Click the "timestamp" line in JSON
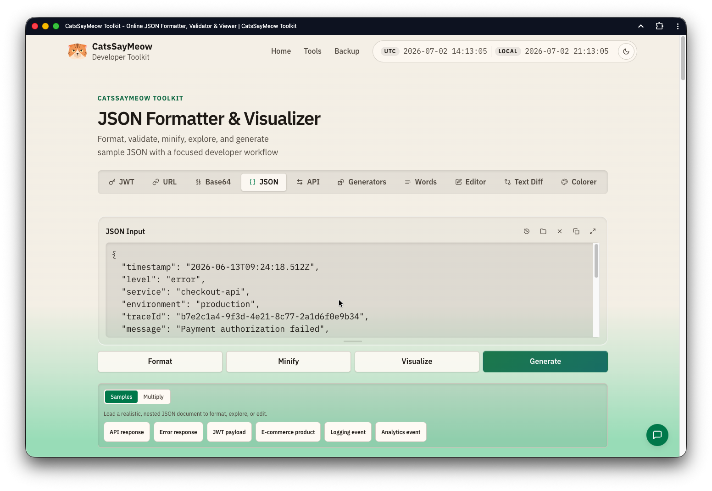Screen dimensions: 712x491 click(x=220, y=267)
